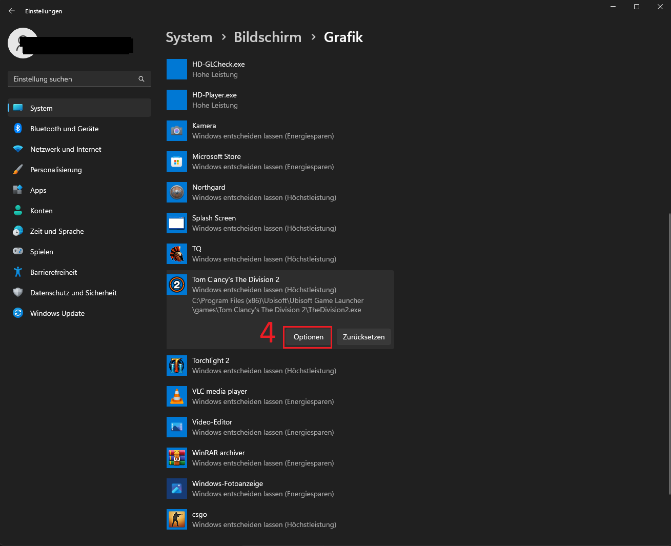Viewport: 671px width, 546px height.
Task: Click Tom Clancy's The Division 2 title
Action: pyautogui.click(x=236, y=279)
